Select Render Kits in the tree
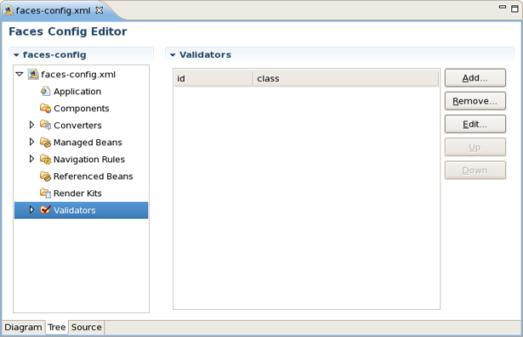523x337 pixels. 77,194
